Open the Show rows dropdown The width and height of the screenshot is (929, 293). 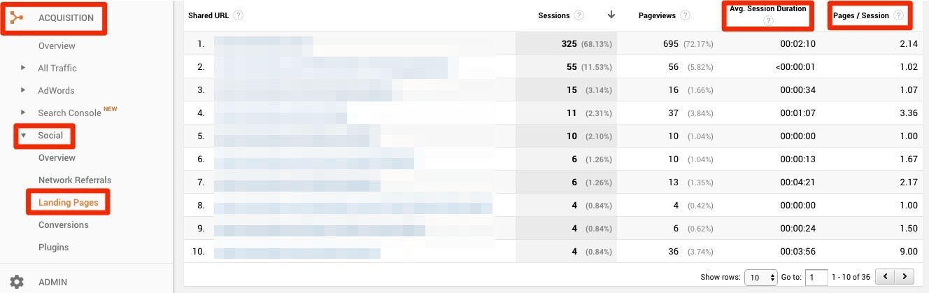point(761,277)
